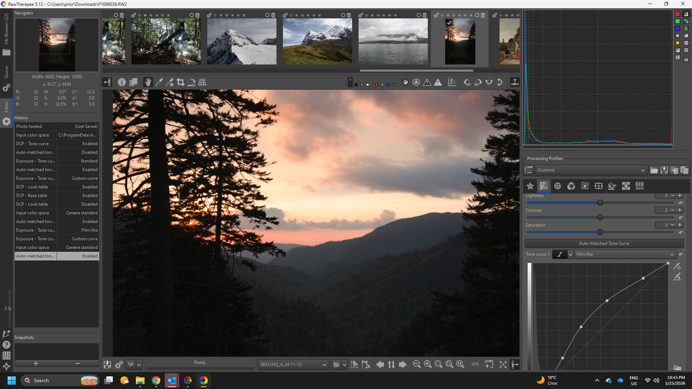Adjust the Lightness slider handle
Image resolution: width=692 pixels, height=389 pixels.
[x=600, y=203]
